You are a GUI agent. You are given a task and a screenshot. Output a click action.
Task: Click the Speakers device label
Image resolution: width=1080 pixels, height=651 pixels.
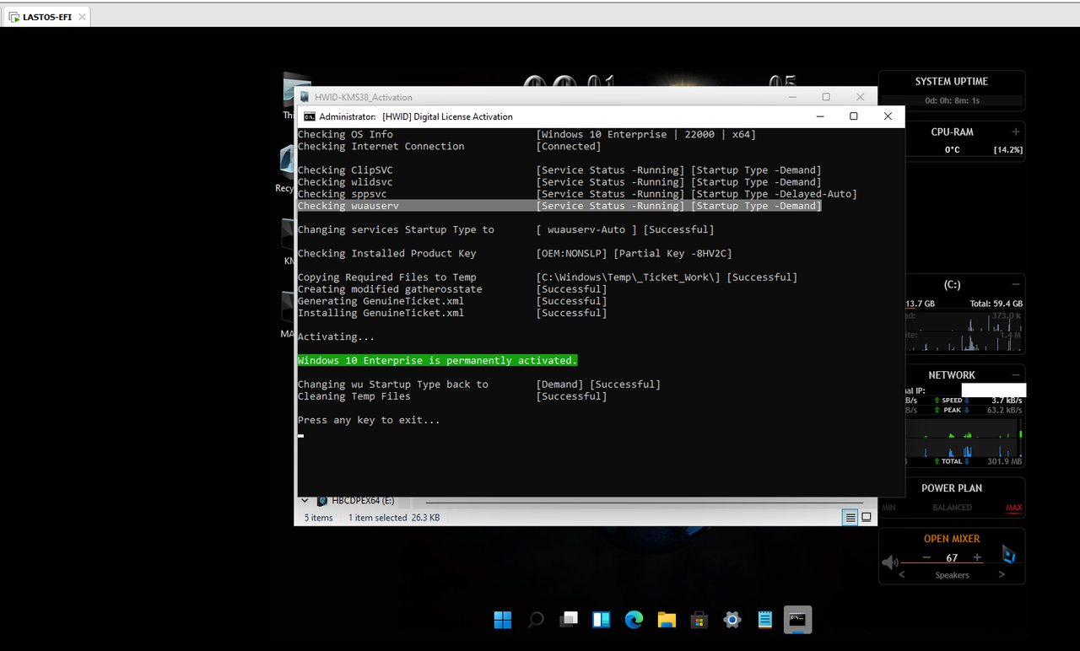pyautogui.click(x=952, y=575)
